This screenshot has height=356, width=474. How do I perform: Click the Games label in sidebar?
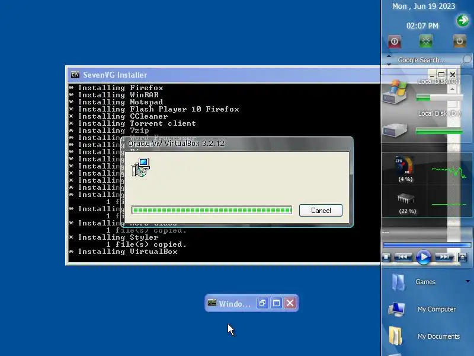[425, 282]
